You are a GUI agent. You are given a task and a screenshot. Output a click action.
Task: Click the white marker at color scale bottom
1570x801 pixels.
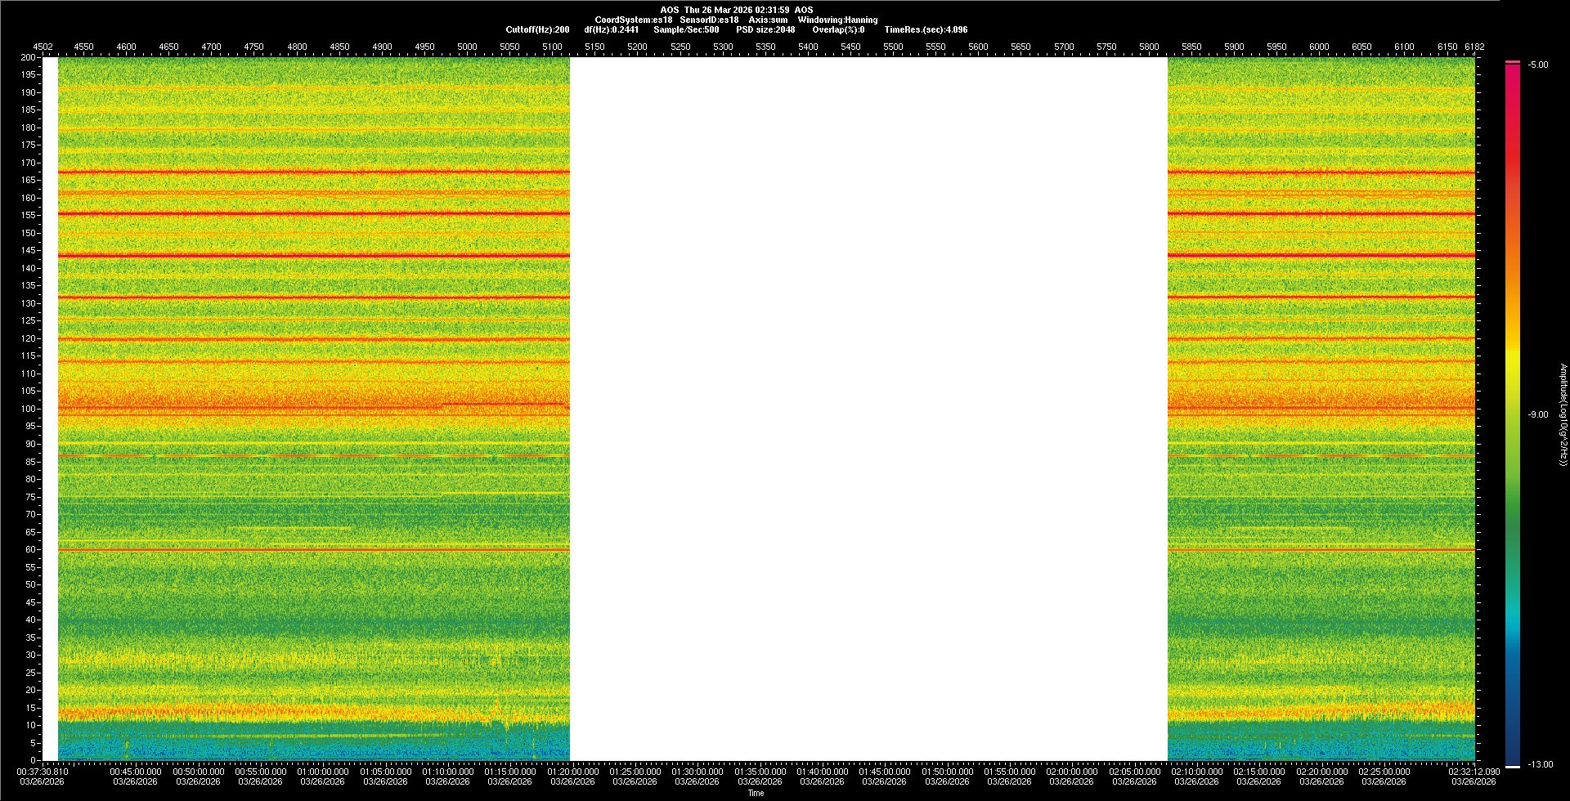point(1512,767)
